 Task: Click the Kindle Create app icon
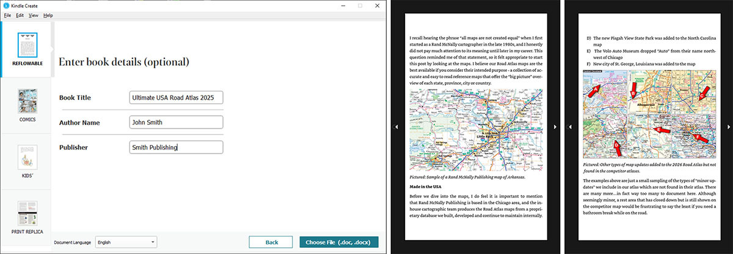6,5
